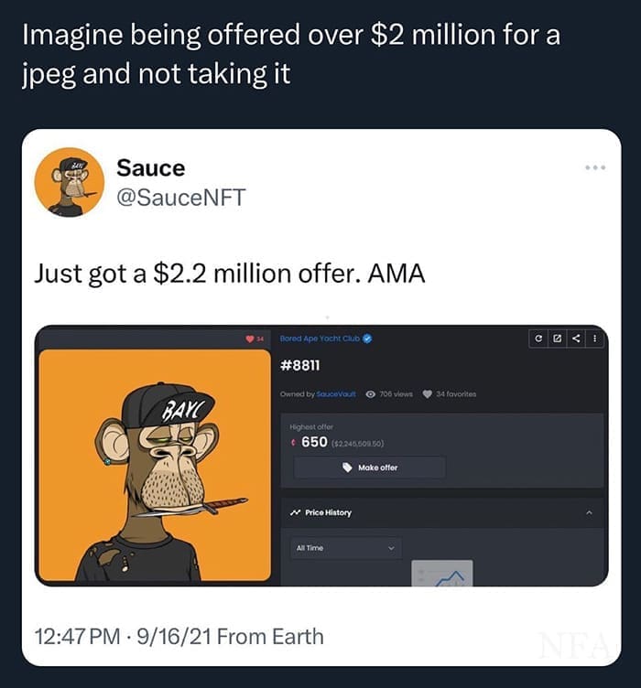This screenshot has height=688, width=641.
Task: Open the external link icon
Action: 560,339
